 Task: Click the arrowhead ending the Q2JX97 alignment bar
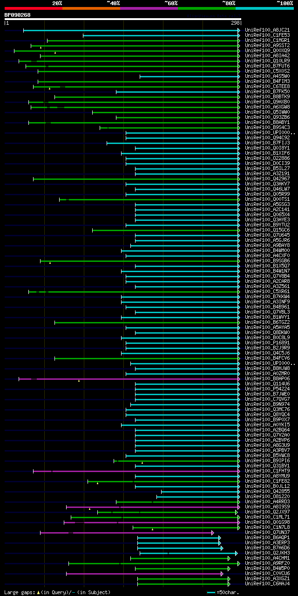click(x=237, y=512)
